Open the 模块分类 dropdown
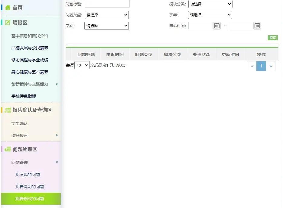Viewport: 283px width, 208px height. pyautogui.click(x=210, y=4)
